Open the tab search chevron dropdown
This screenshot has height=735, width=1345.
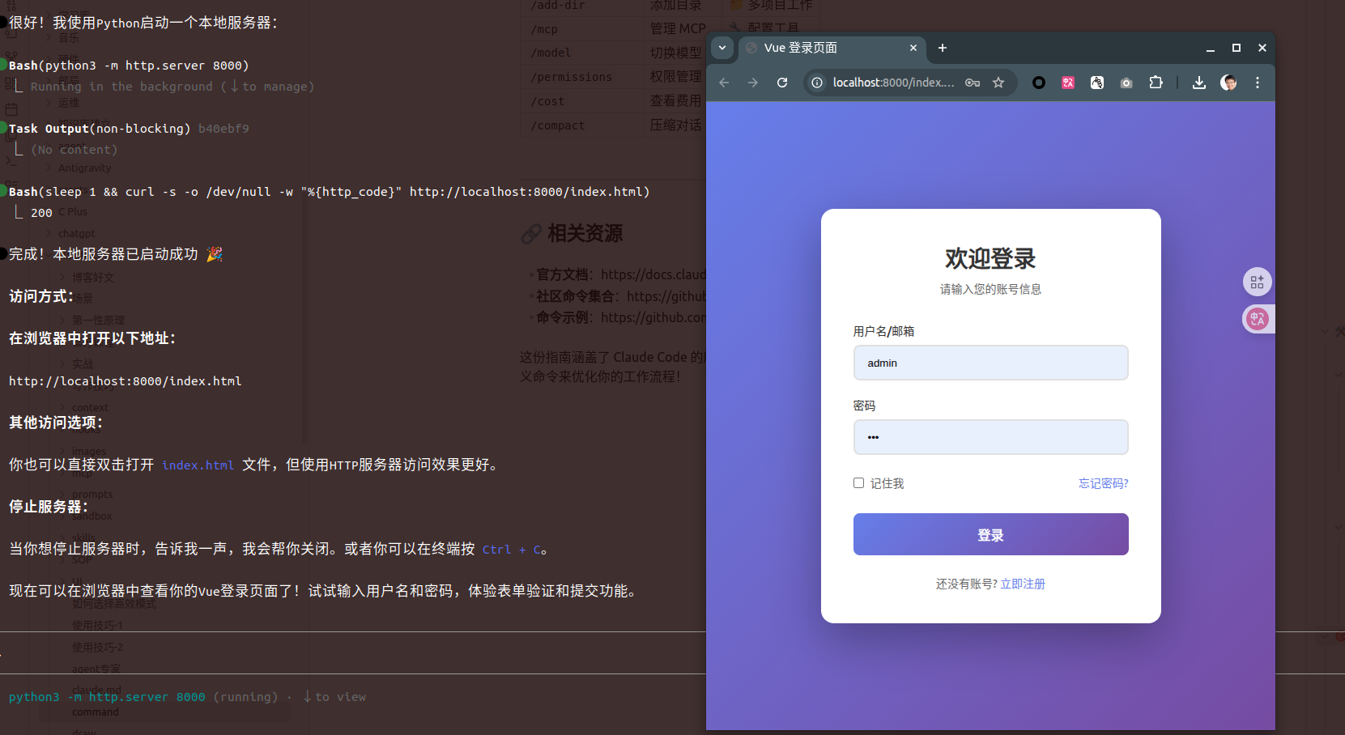(721, 48)
